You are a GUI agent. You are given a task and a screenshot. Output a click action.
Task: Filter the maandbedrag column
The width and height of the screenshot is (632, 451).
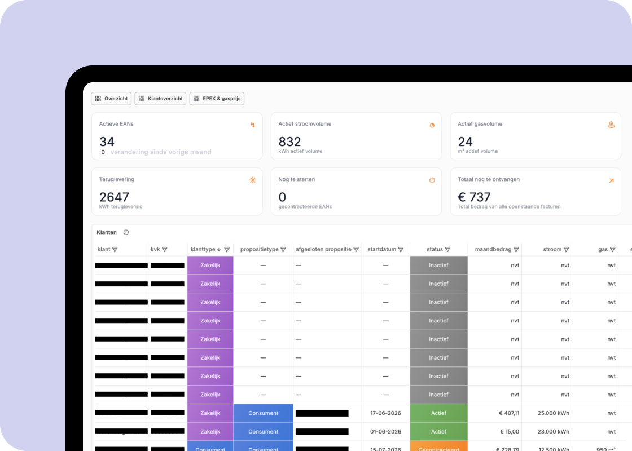pyautogui.click(x=516, y=250)
